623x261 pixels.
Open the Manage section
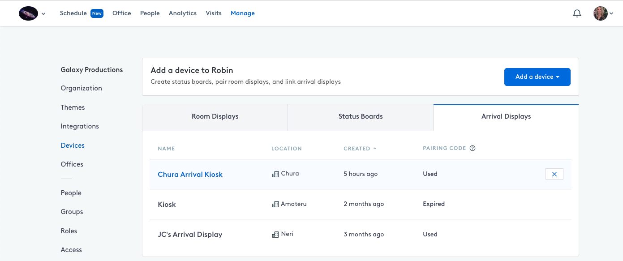pos(243,13)
